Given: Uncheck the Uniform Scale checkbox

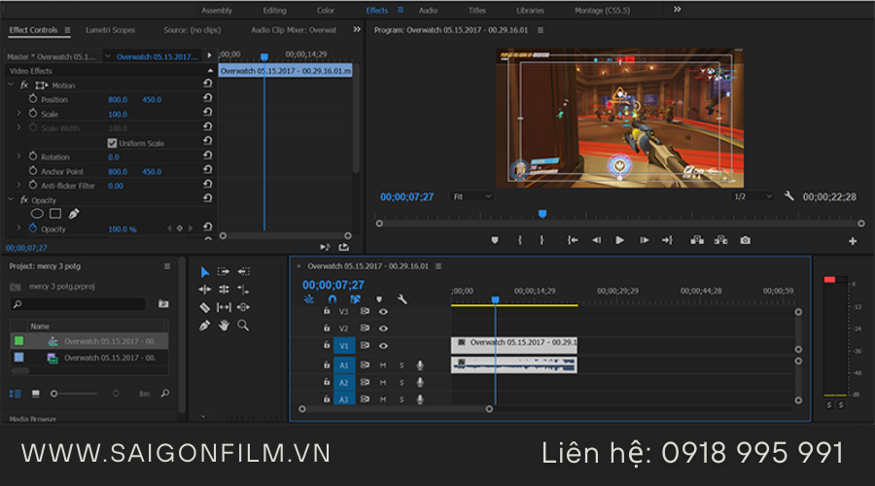Looking at the screenshot, I should (x=112, y=143).
